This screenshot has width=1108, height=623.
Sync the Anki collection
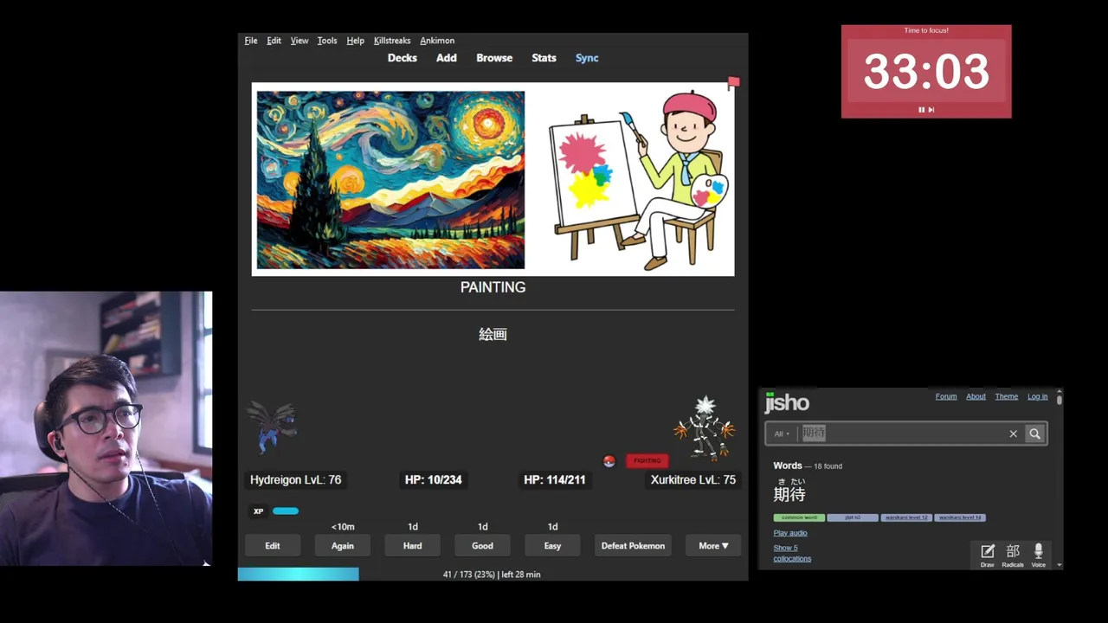pyautogui.click(x=587, y=58)
